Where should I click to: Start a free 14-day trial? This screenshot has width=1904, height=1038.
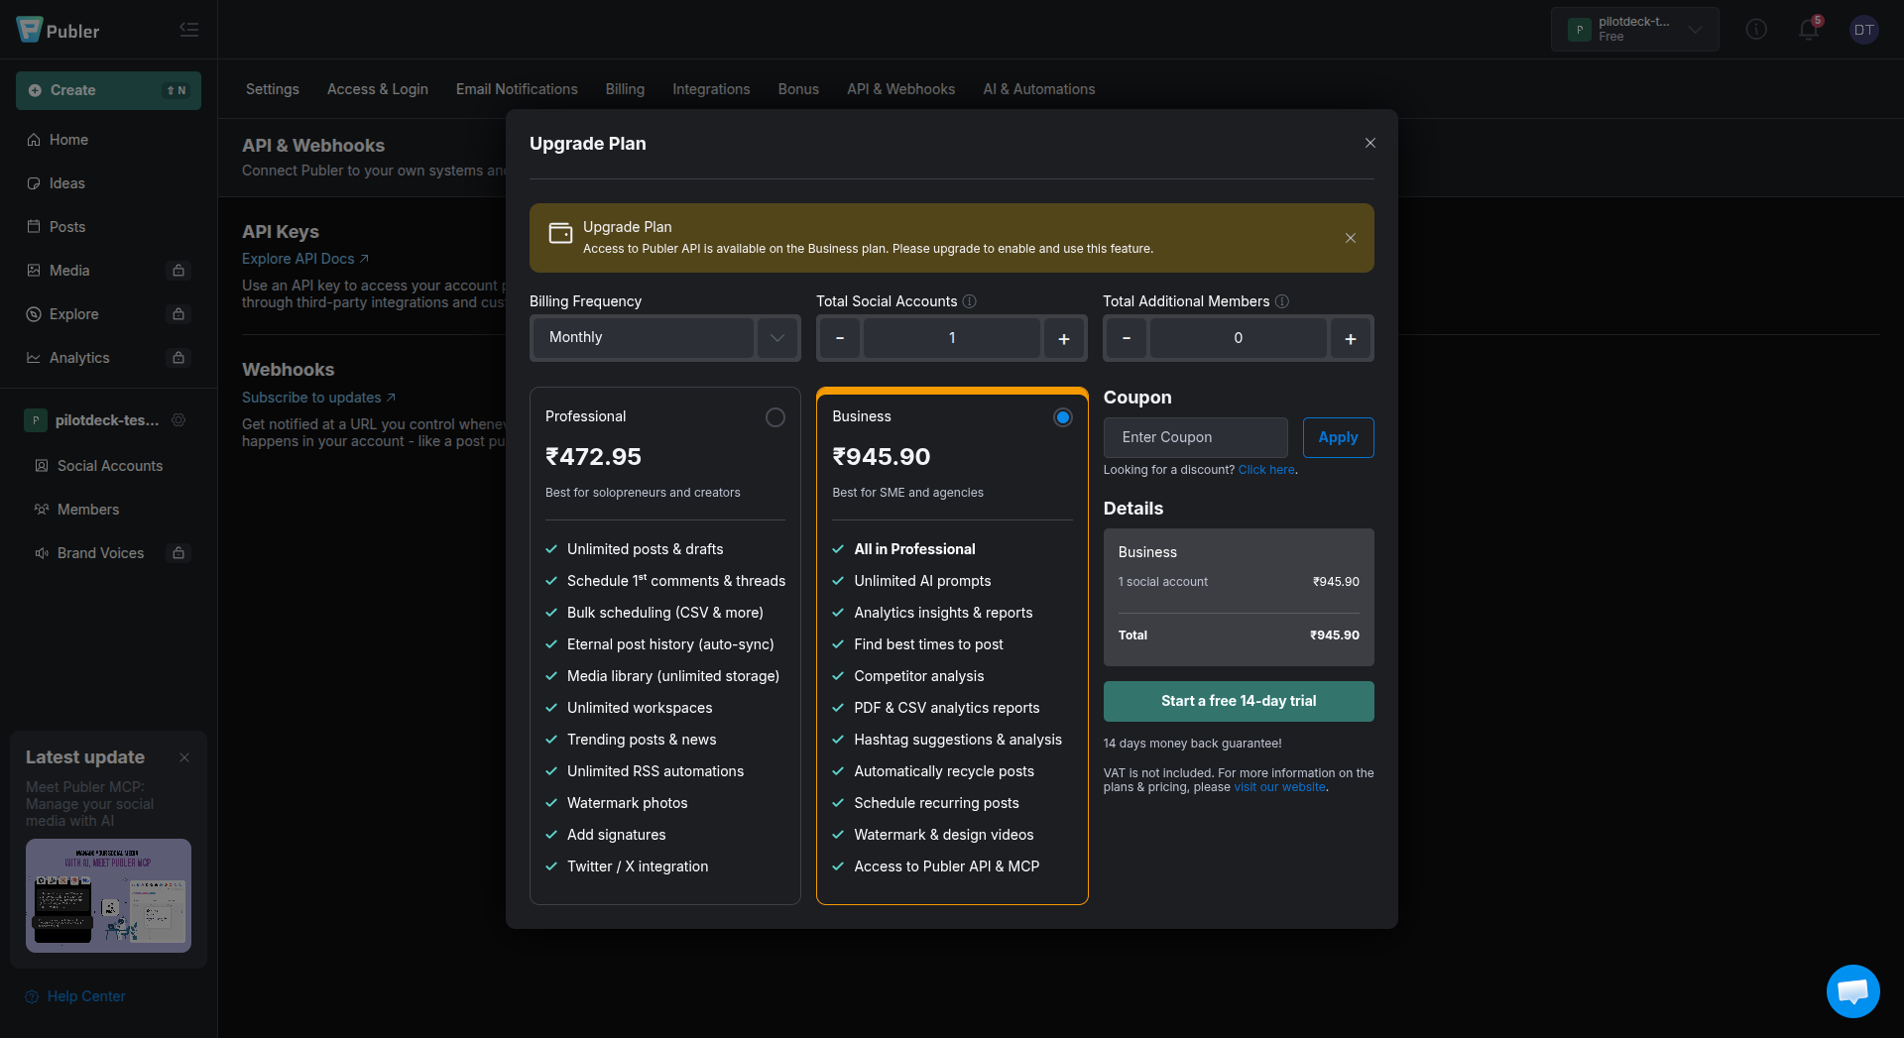pyautogui.click(x=1238, y=701)
